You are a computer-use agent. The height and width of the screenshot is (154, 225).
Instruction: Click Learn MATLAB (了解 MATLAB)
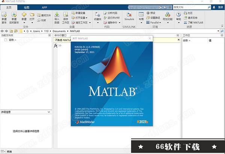(193, 23)
